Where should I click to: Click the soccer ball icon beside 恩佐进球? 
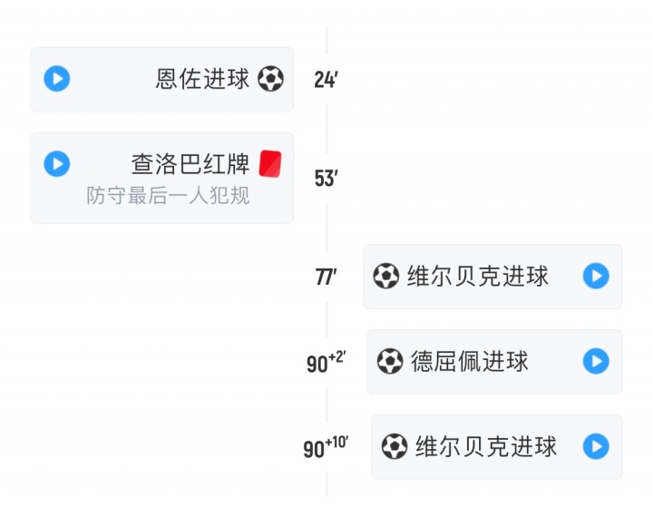(270, 79)
